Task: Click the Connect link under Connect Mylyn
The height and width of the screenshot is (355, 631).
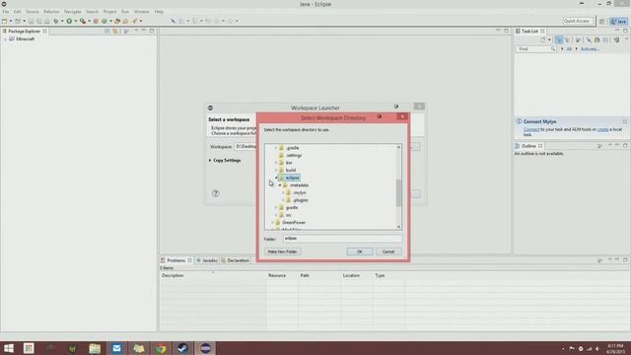Action: [531, 129]
